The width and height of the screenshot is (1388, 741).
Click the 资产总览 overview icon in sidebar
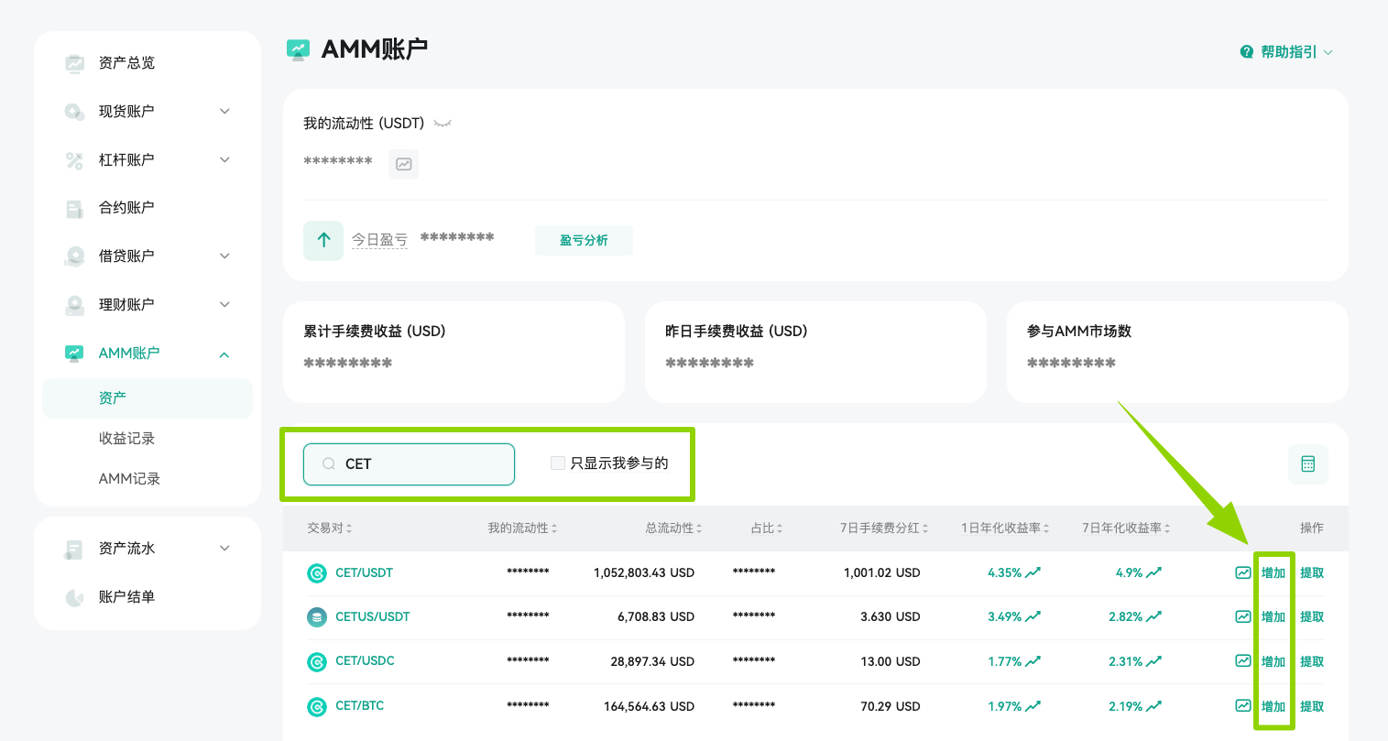point(74,62)
